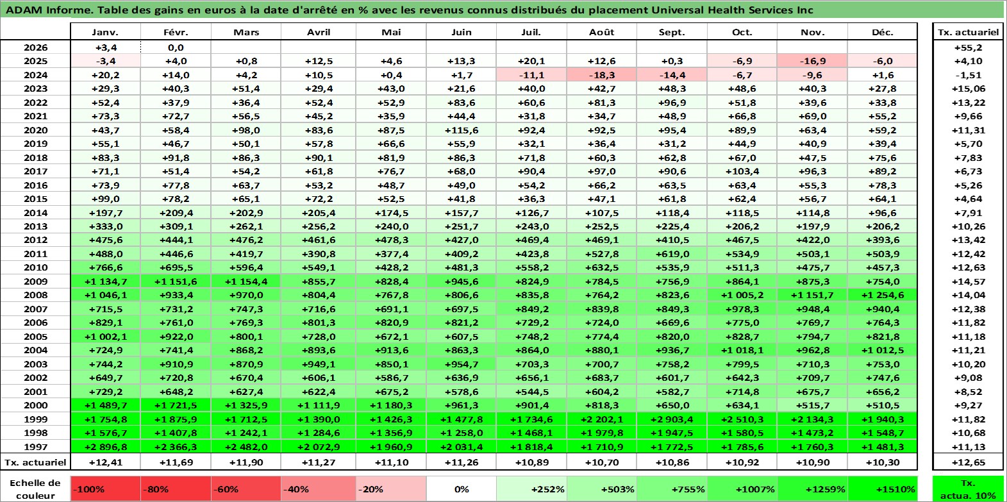1007x502 pixels.
Task: Click the 'Janv.' column header
Action: [105, 32]
